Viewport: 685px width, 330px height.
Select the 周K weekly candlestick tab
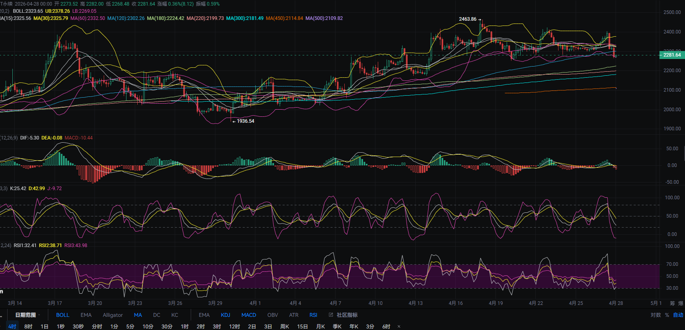tap(284, 326)
